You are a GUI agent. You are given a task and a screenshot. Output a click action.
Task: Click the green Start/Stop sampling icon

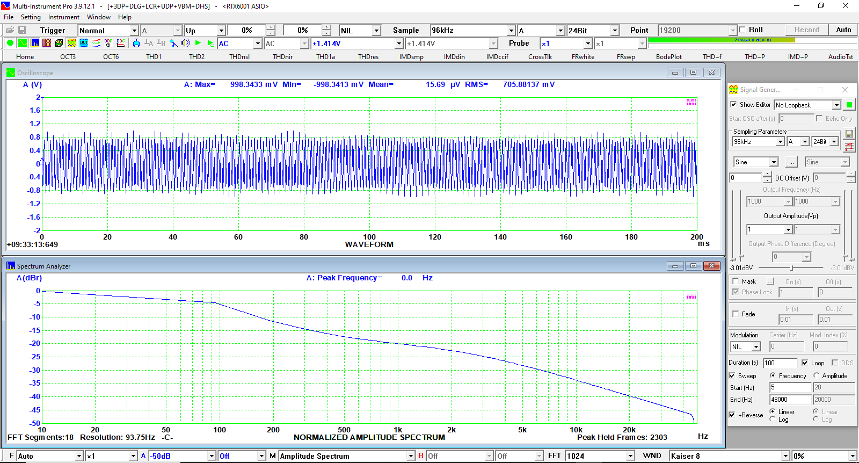(x=10, y=44)
